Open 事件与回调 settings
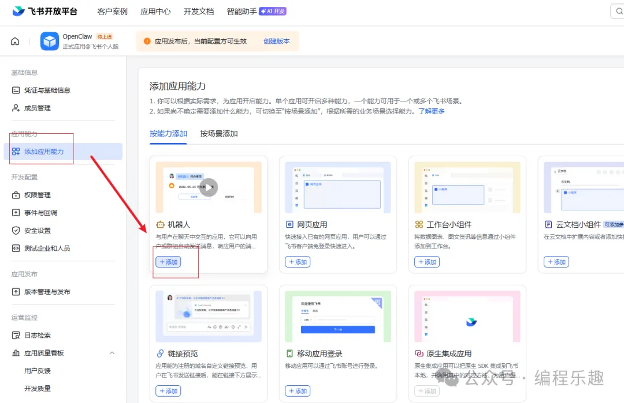The width and height of the screenshot is (624, 403). click(39, 213)
